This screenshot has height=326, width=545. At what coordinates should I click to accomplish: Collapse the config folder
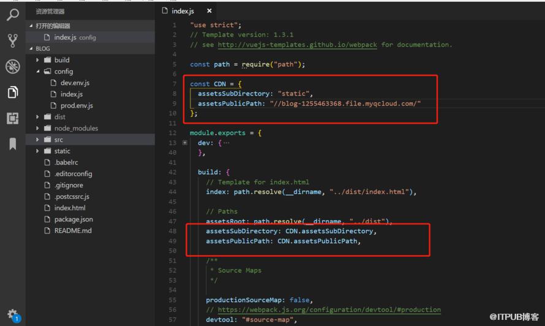(x=37, y=72)
